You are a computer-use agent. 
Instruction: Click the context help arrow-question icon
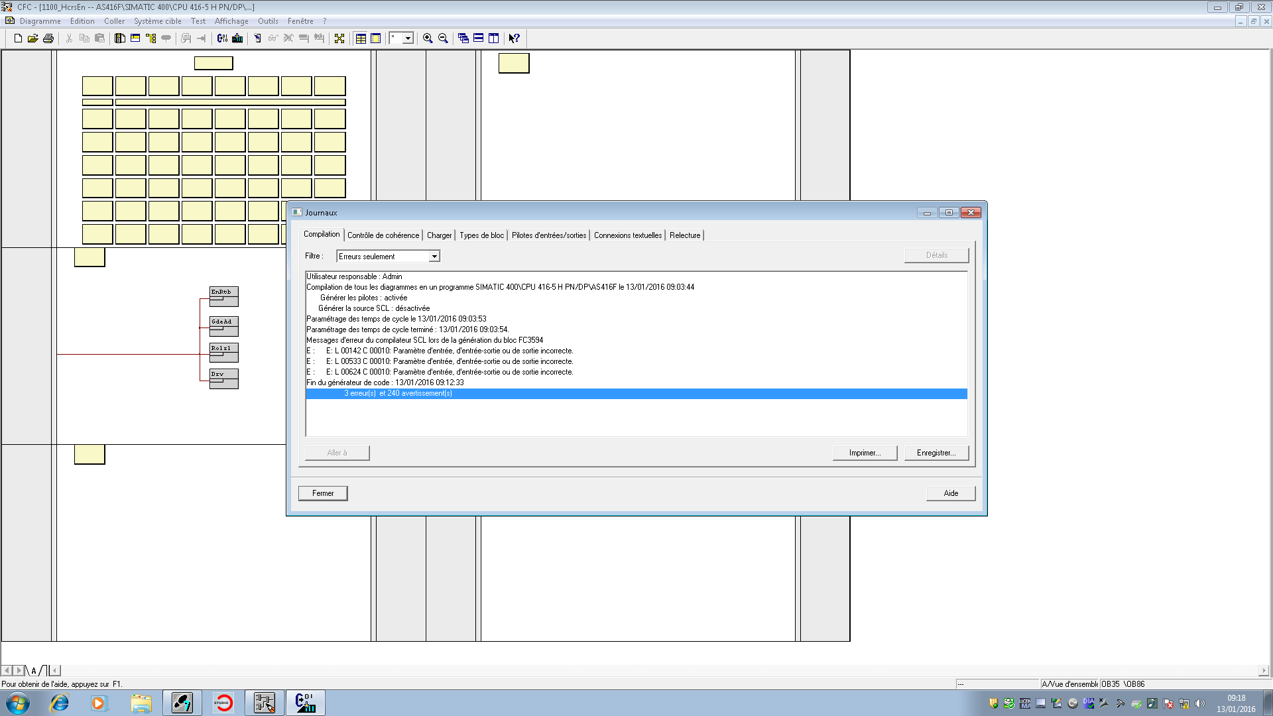pyautogui.click(x=514, y=38)
